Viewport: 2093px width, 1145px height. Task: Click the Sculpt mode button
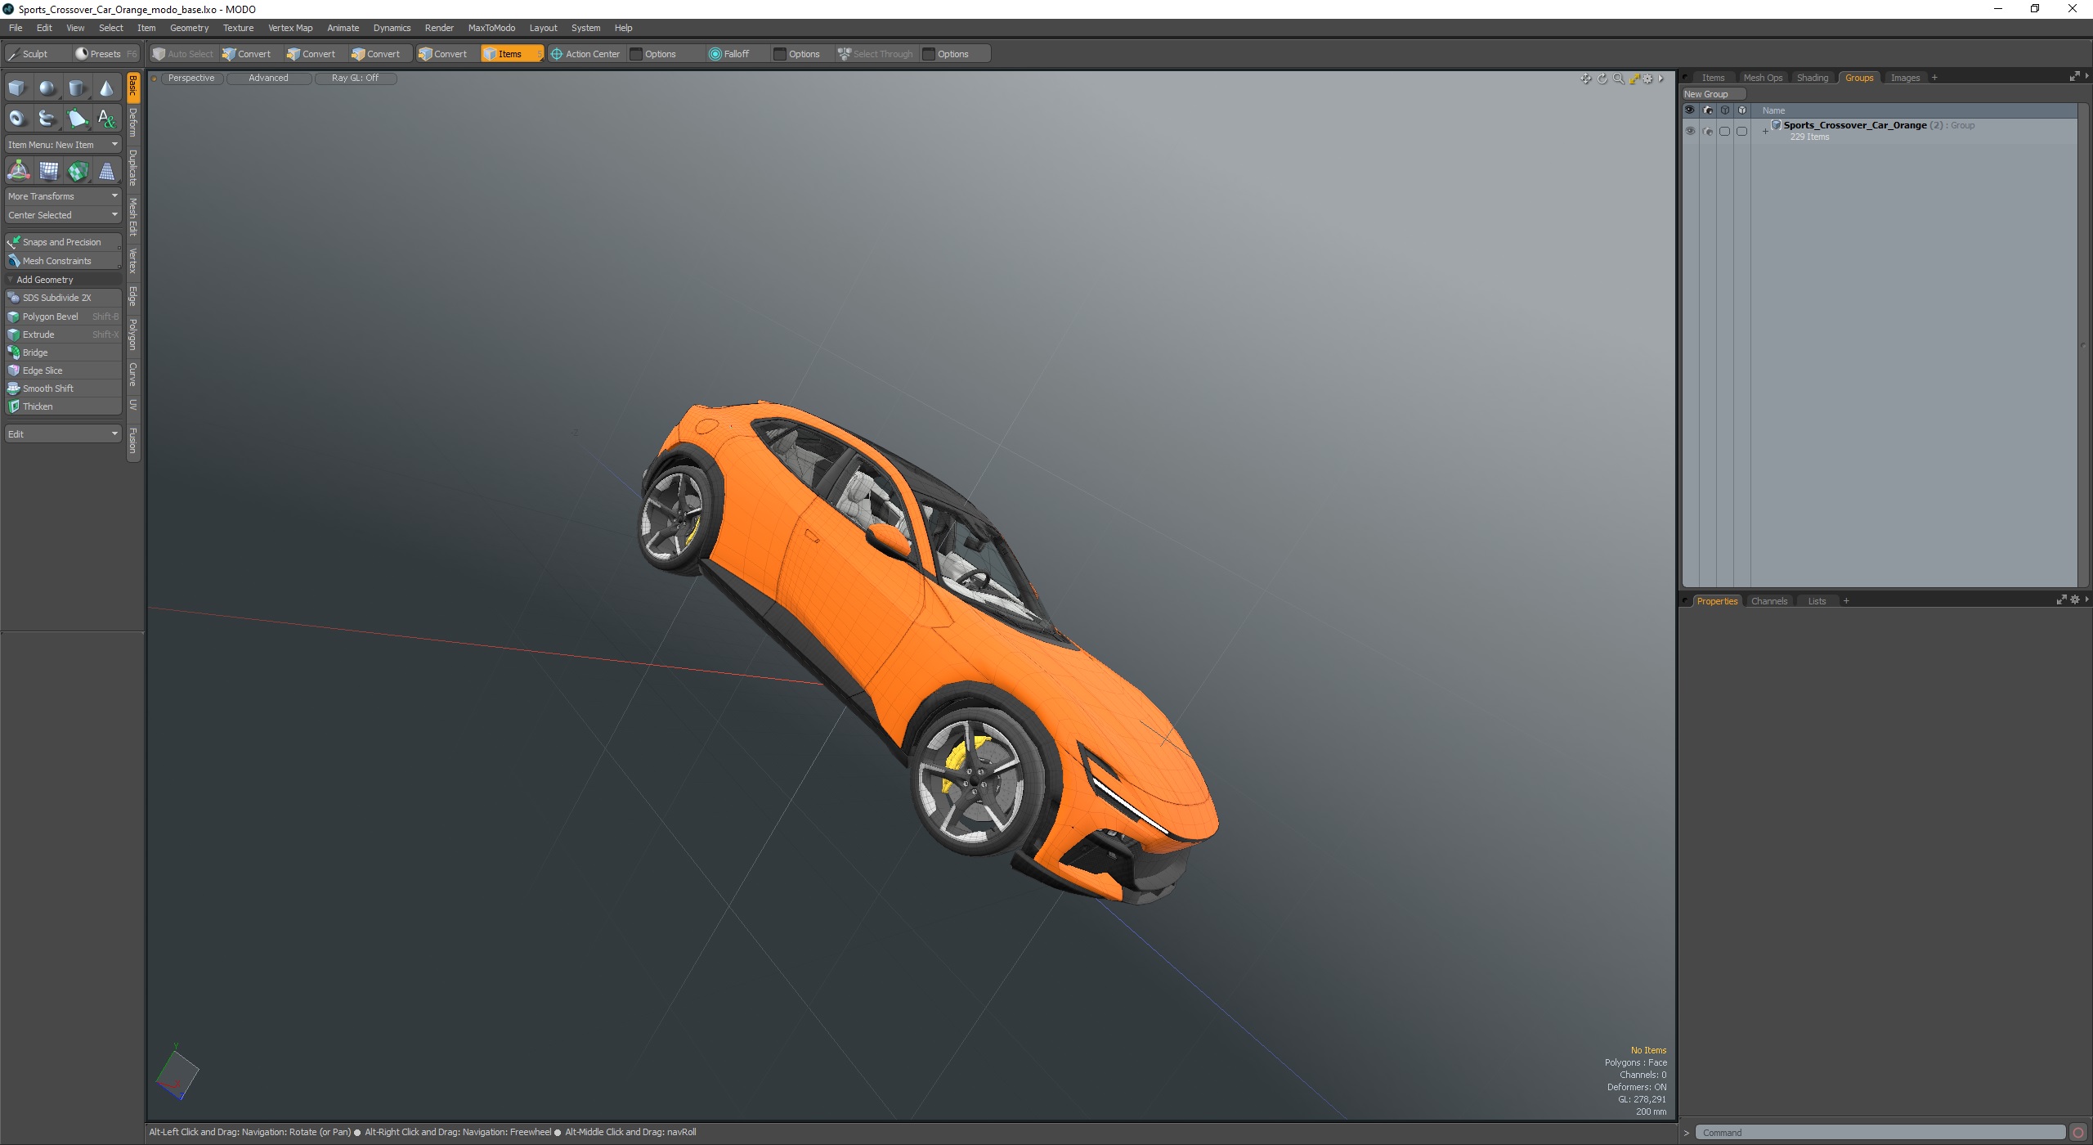tap(36, 54)
